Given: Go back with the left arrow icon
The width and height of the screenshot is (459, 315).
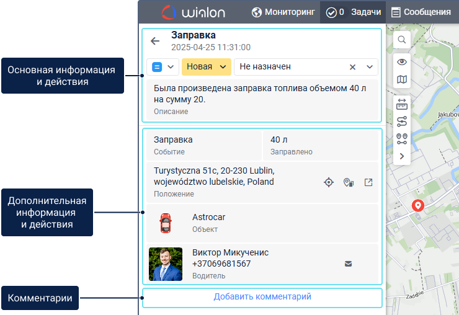Looking at the screenshot, I should tap(155, 41).
